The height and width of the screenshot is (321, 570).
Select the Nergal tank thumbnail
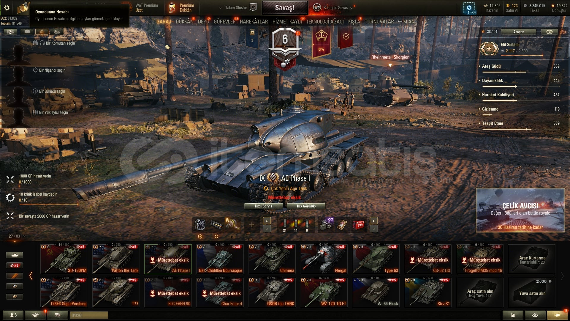point(324,259)
